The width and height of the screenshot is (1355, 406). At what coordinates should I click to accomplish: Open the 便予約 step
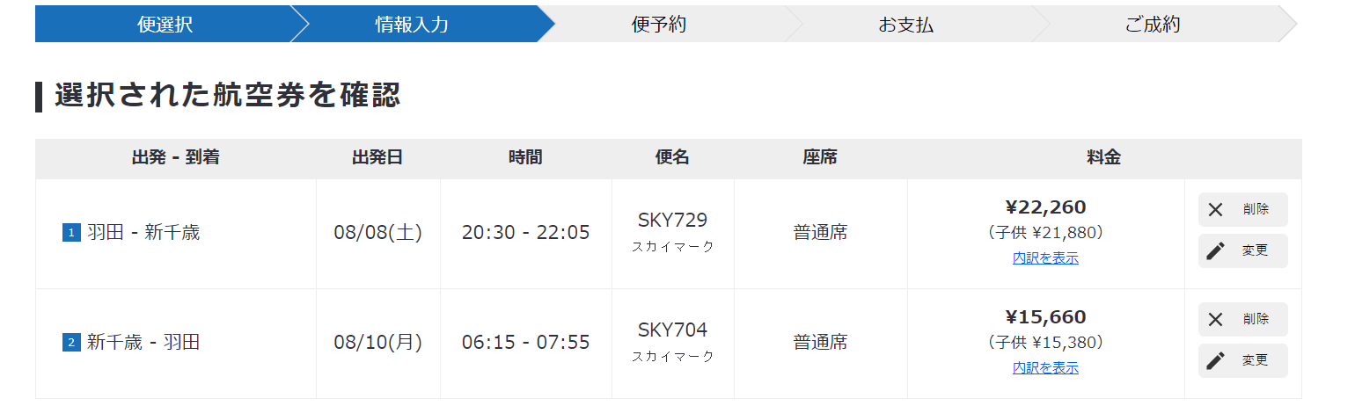click(659, 25)
